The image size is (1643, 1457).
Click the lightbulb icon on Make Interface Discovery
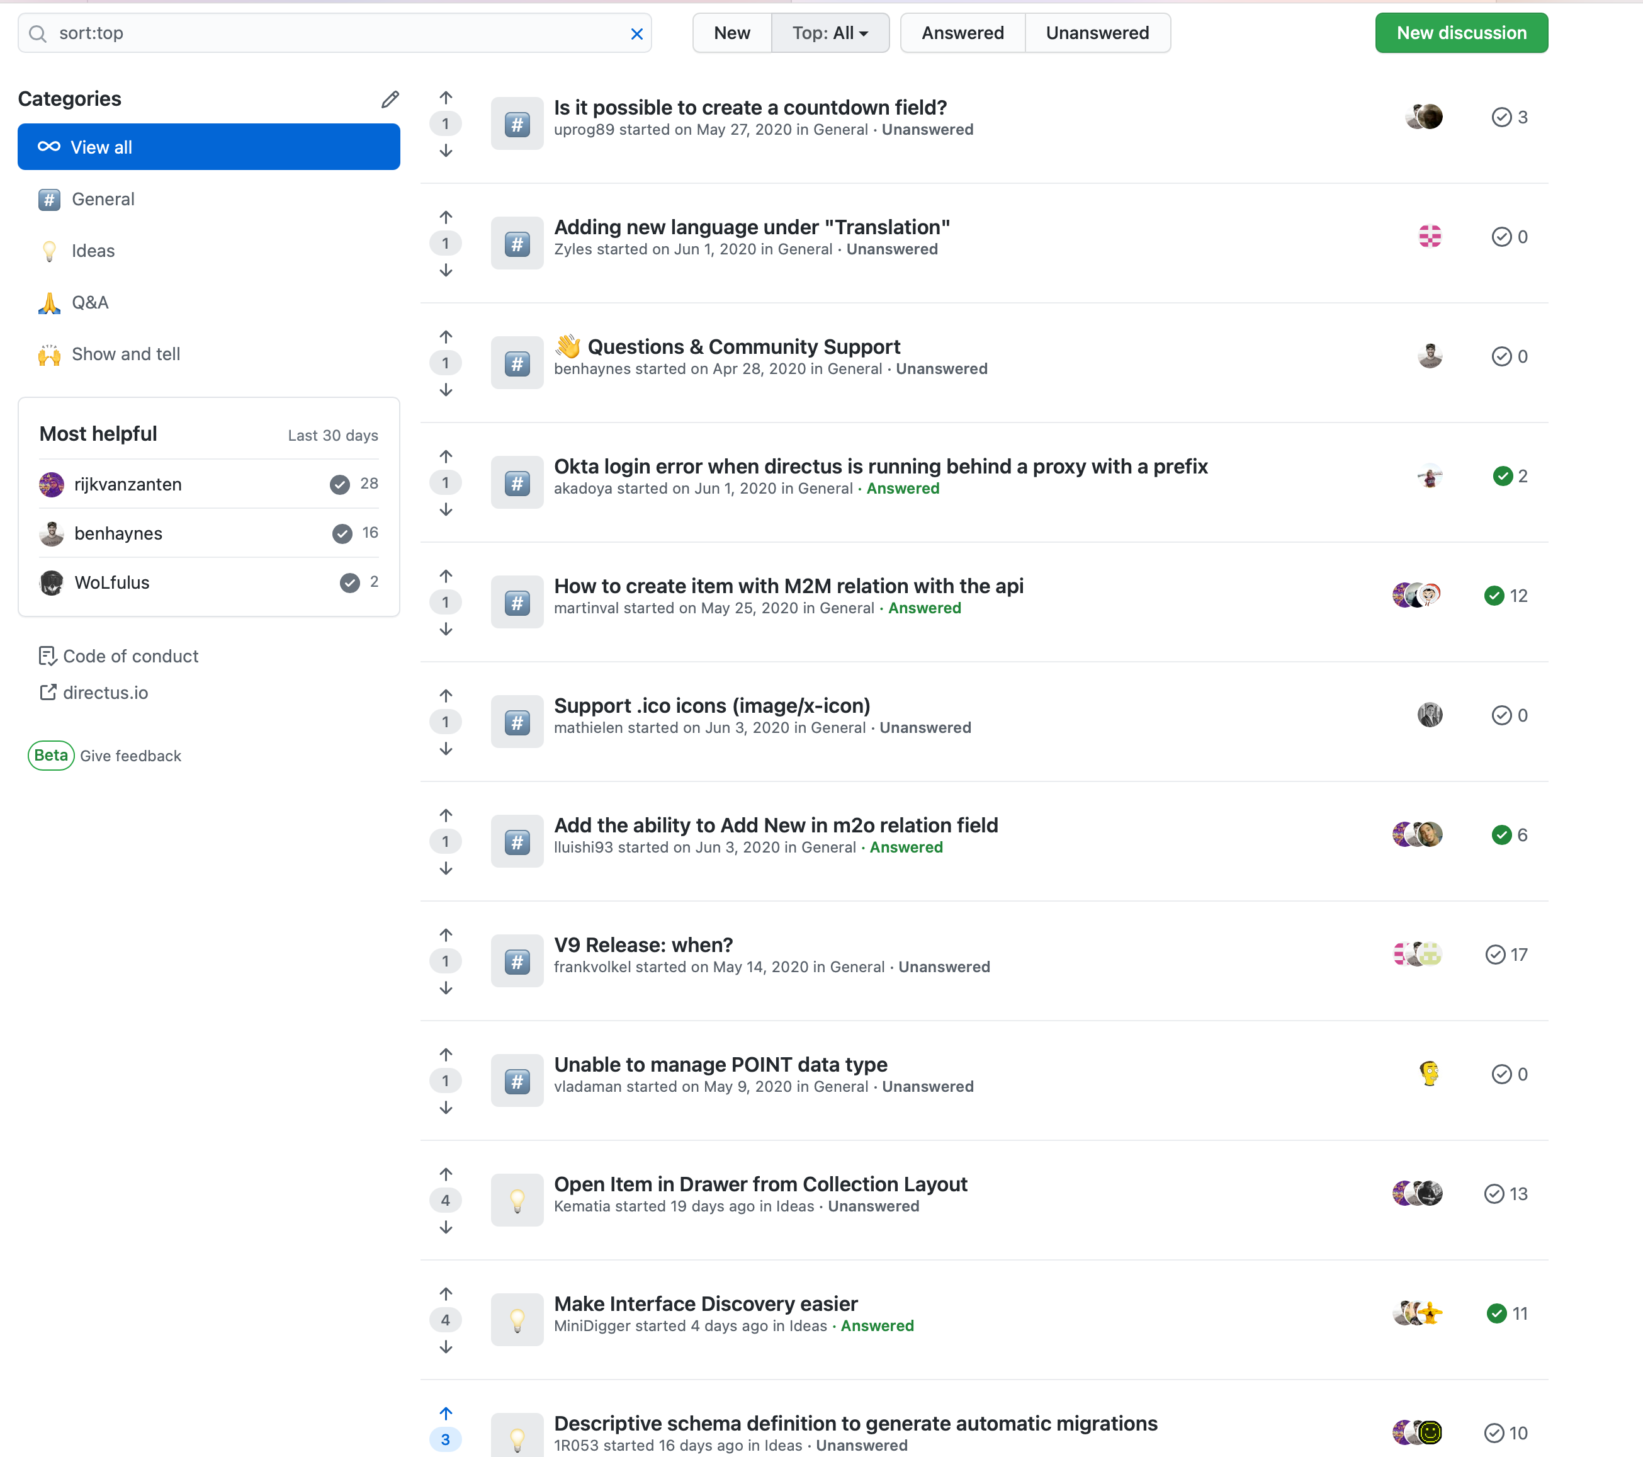tap(517, 1320)
